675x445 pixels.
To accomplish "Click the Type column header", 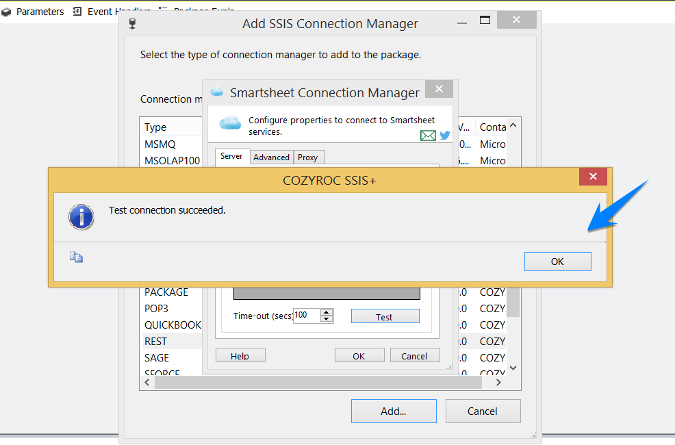I will tap(171, 127).
